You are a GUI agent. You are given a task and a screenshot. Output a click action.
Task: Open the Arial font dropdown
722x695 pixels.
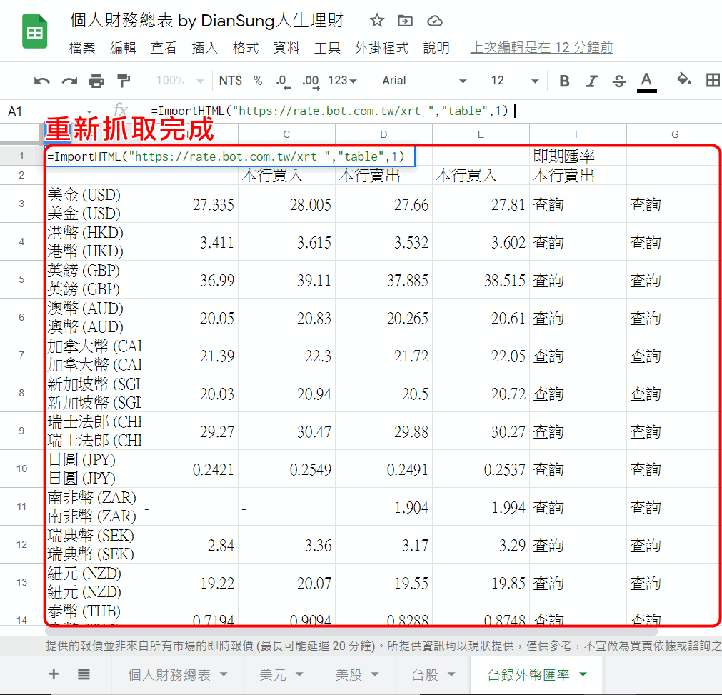click(421, 81)
